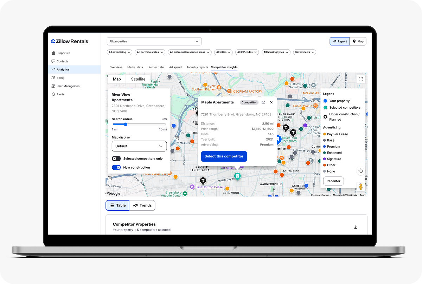Expand the All properties dropdown

[154, 41]
